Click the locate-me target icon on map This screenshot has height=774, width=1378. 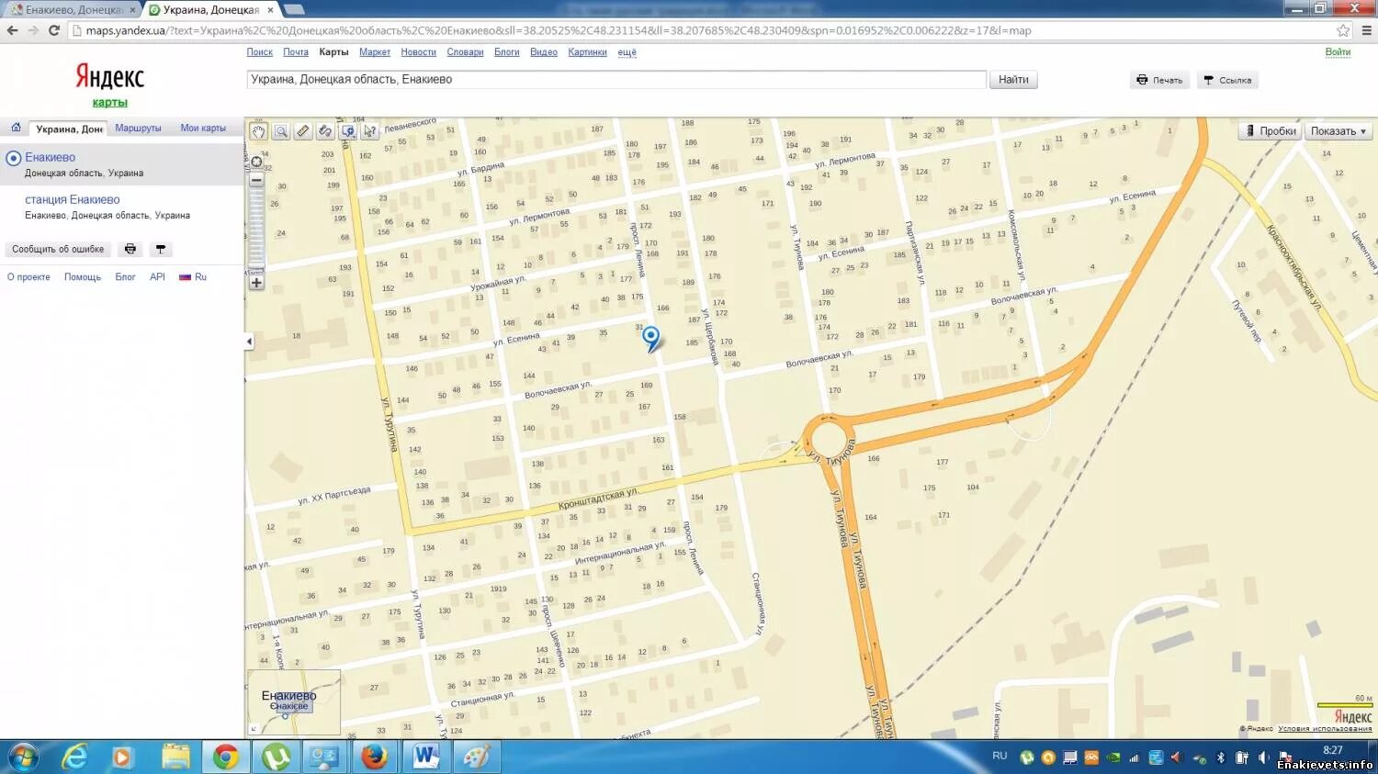click(256, 162)
